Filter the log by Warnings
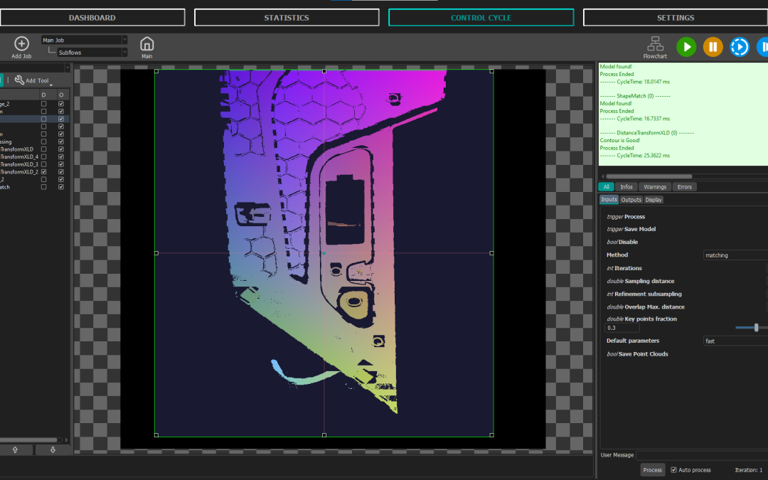768x480 pixels. pos(655,186)
